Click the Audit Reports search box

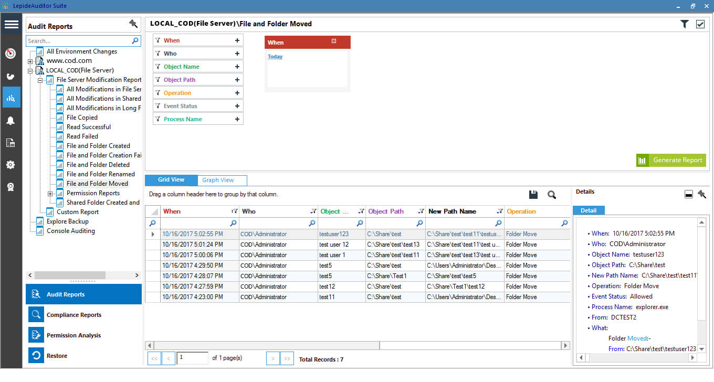point(78,41)
